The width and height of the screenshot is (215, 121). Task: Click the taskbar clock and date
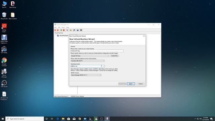(205, 119)
